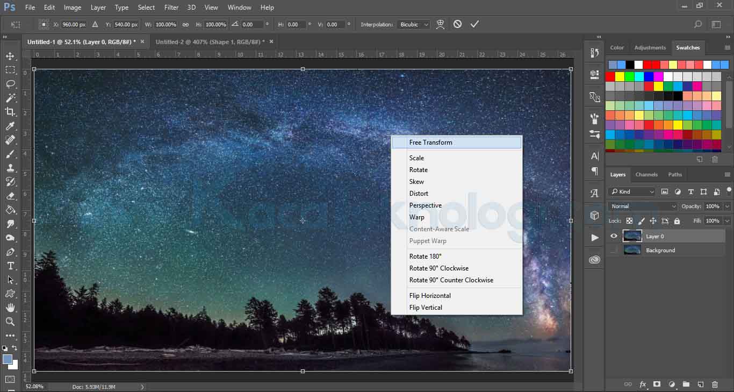Open the workspace switcher icon dropdown
The height and width of the screenshot is (392, 734).
[x=716, y=24]
